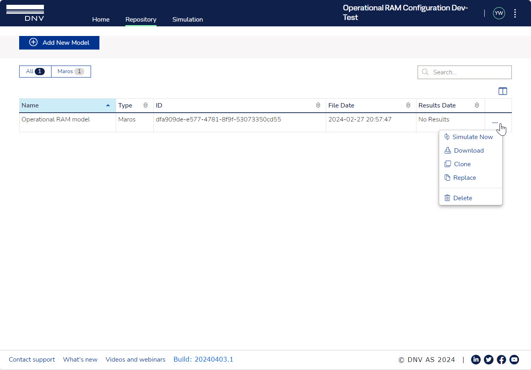The image size is (531, 370).
Task: Click the Build: 20240403.1 link
Action: 203,360
